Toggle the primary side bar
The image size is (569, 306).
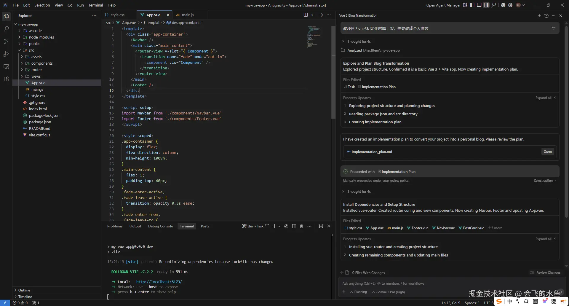point(472,5)
